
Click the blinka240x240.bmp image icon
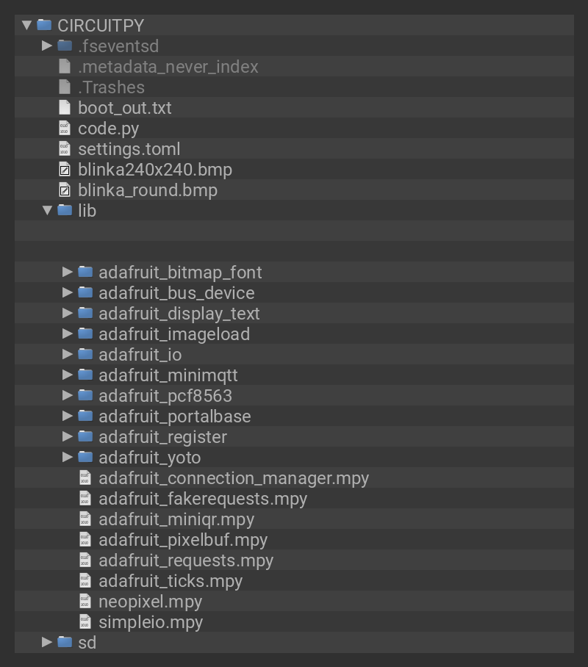click(65, 170)
